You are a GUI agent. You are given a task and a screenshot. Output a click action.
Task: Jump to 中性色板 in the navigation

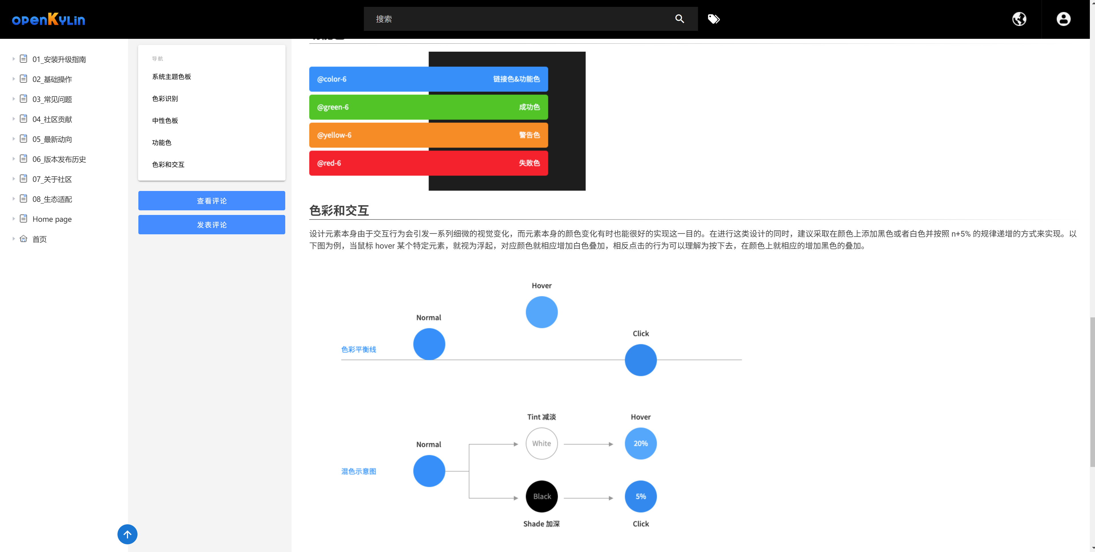click(x=165, y=121)
